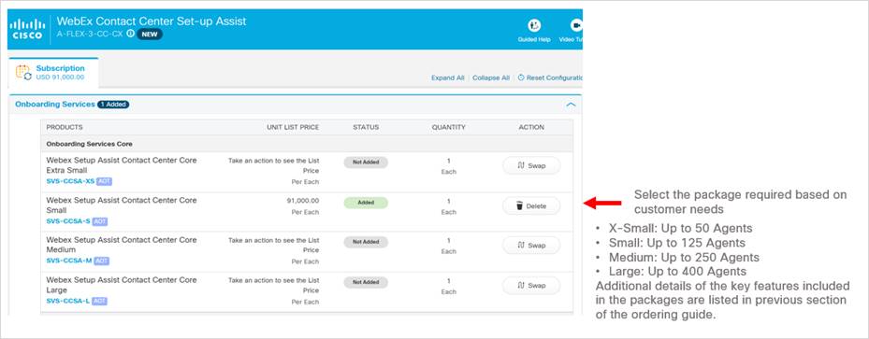Open the Video Tutorial icon
The image size is (869, 339).
(576, 25)
